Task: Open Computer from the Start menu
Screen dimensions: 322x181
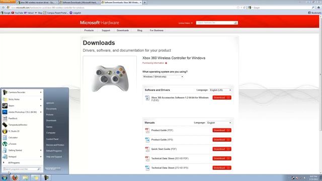Action: coord(50,133)
